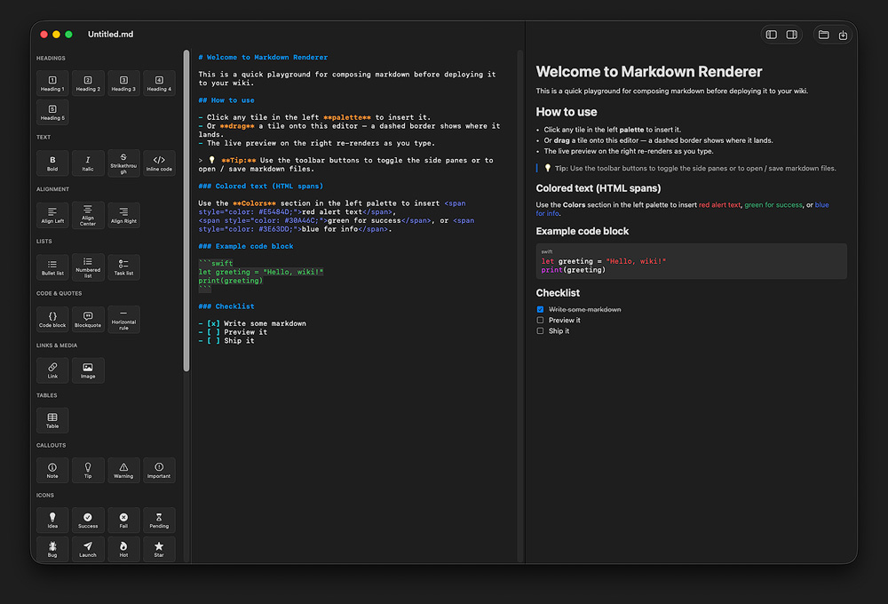Screen dimensions: 888x604
Task: Toggle the left palette sidebar
Action: pos(772,35)
